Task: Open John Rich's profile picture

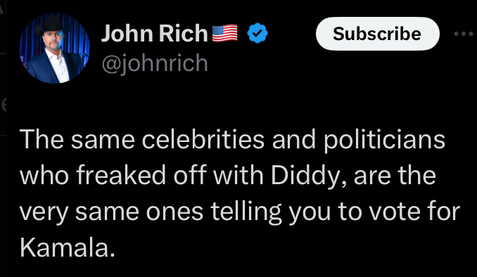Action: (x=54, y=48)
